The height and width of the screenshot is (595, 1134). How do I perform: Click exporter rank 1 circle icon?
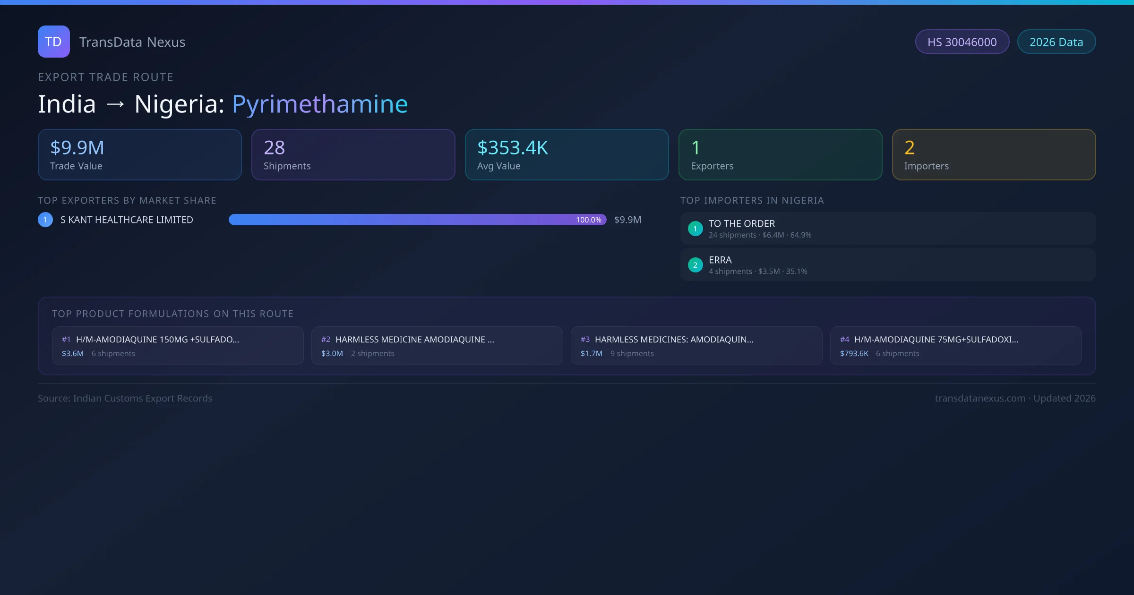[x=45, y=220]
